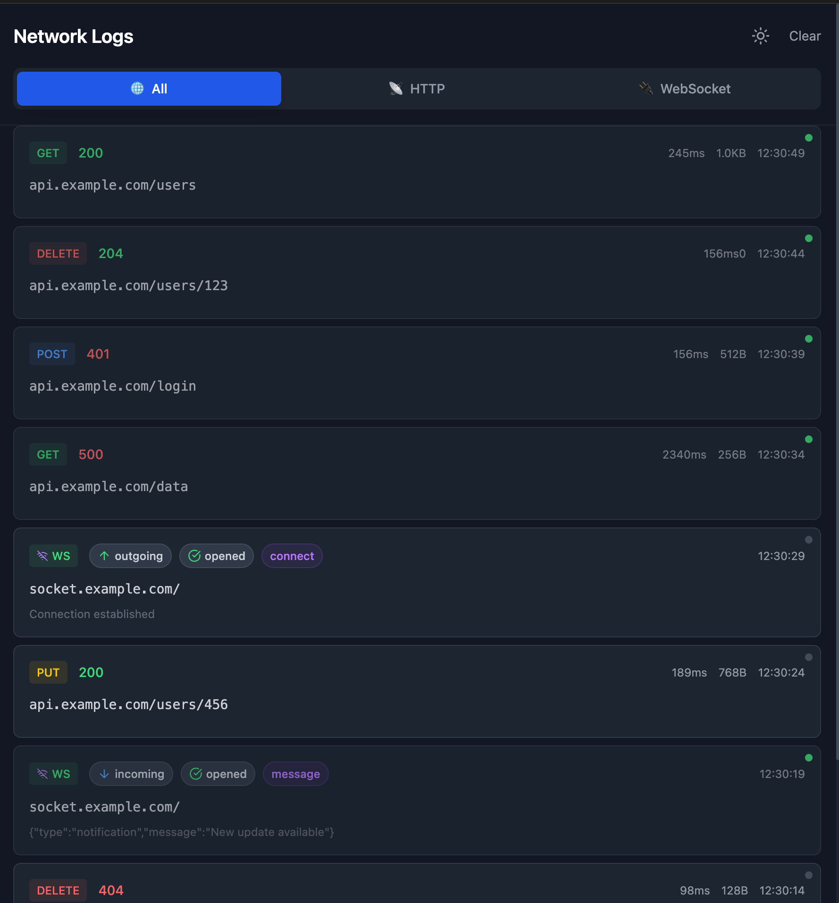Screen dimensions: 839x903
Task: Click the outgoing direction tag
Action: (130, 556)
